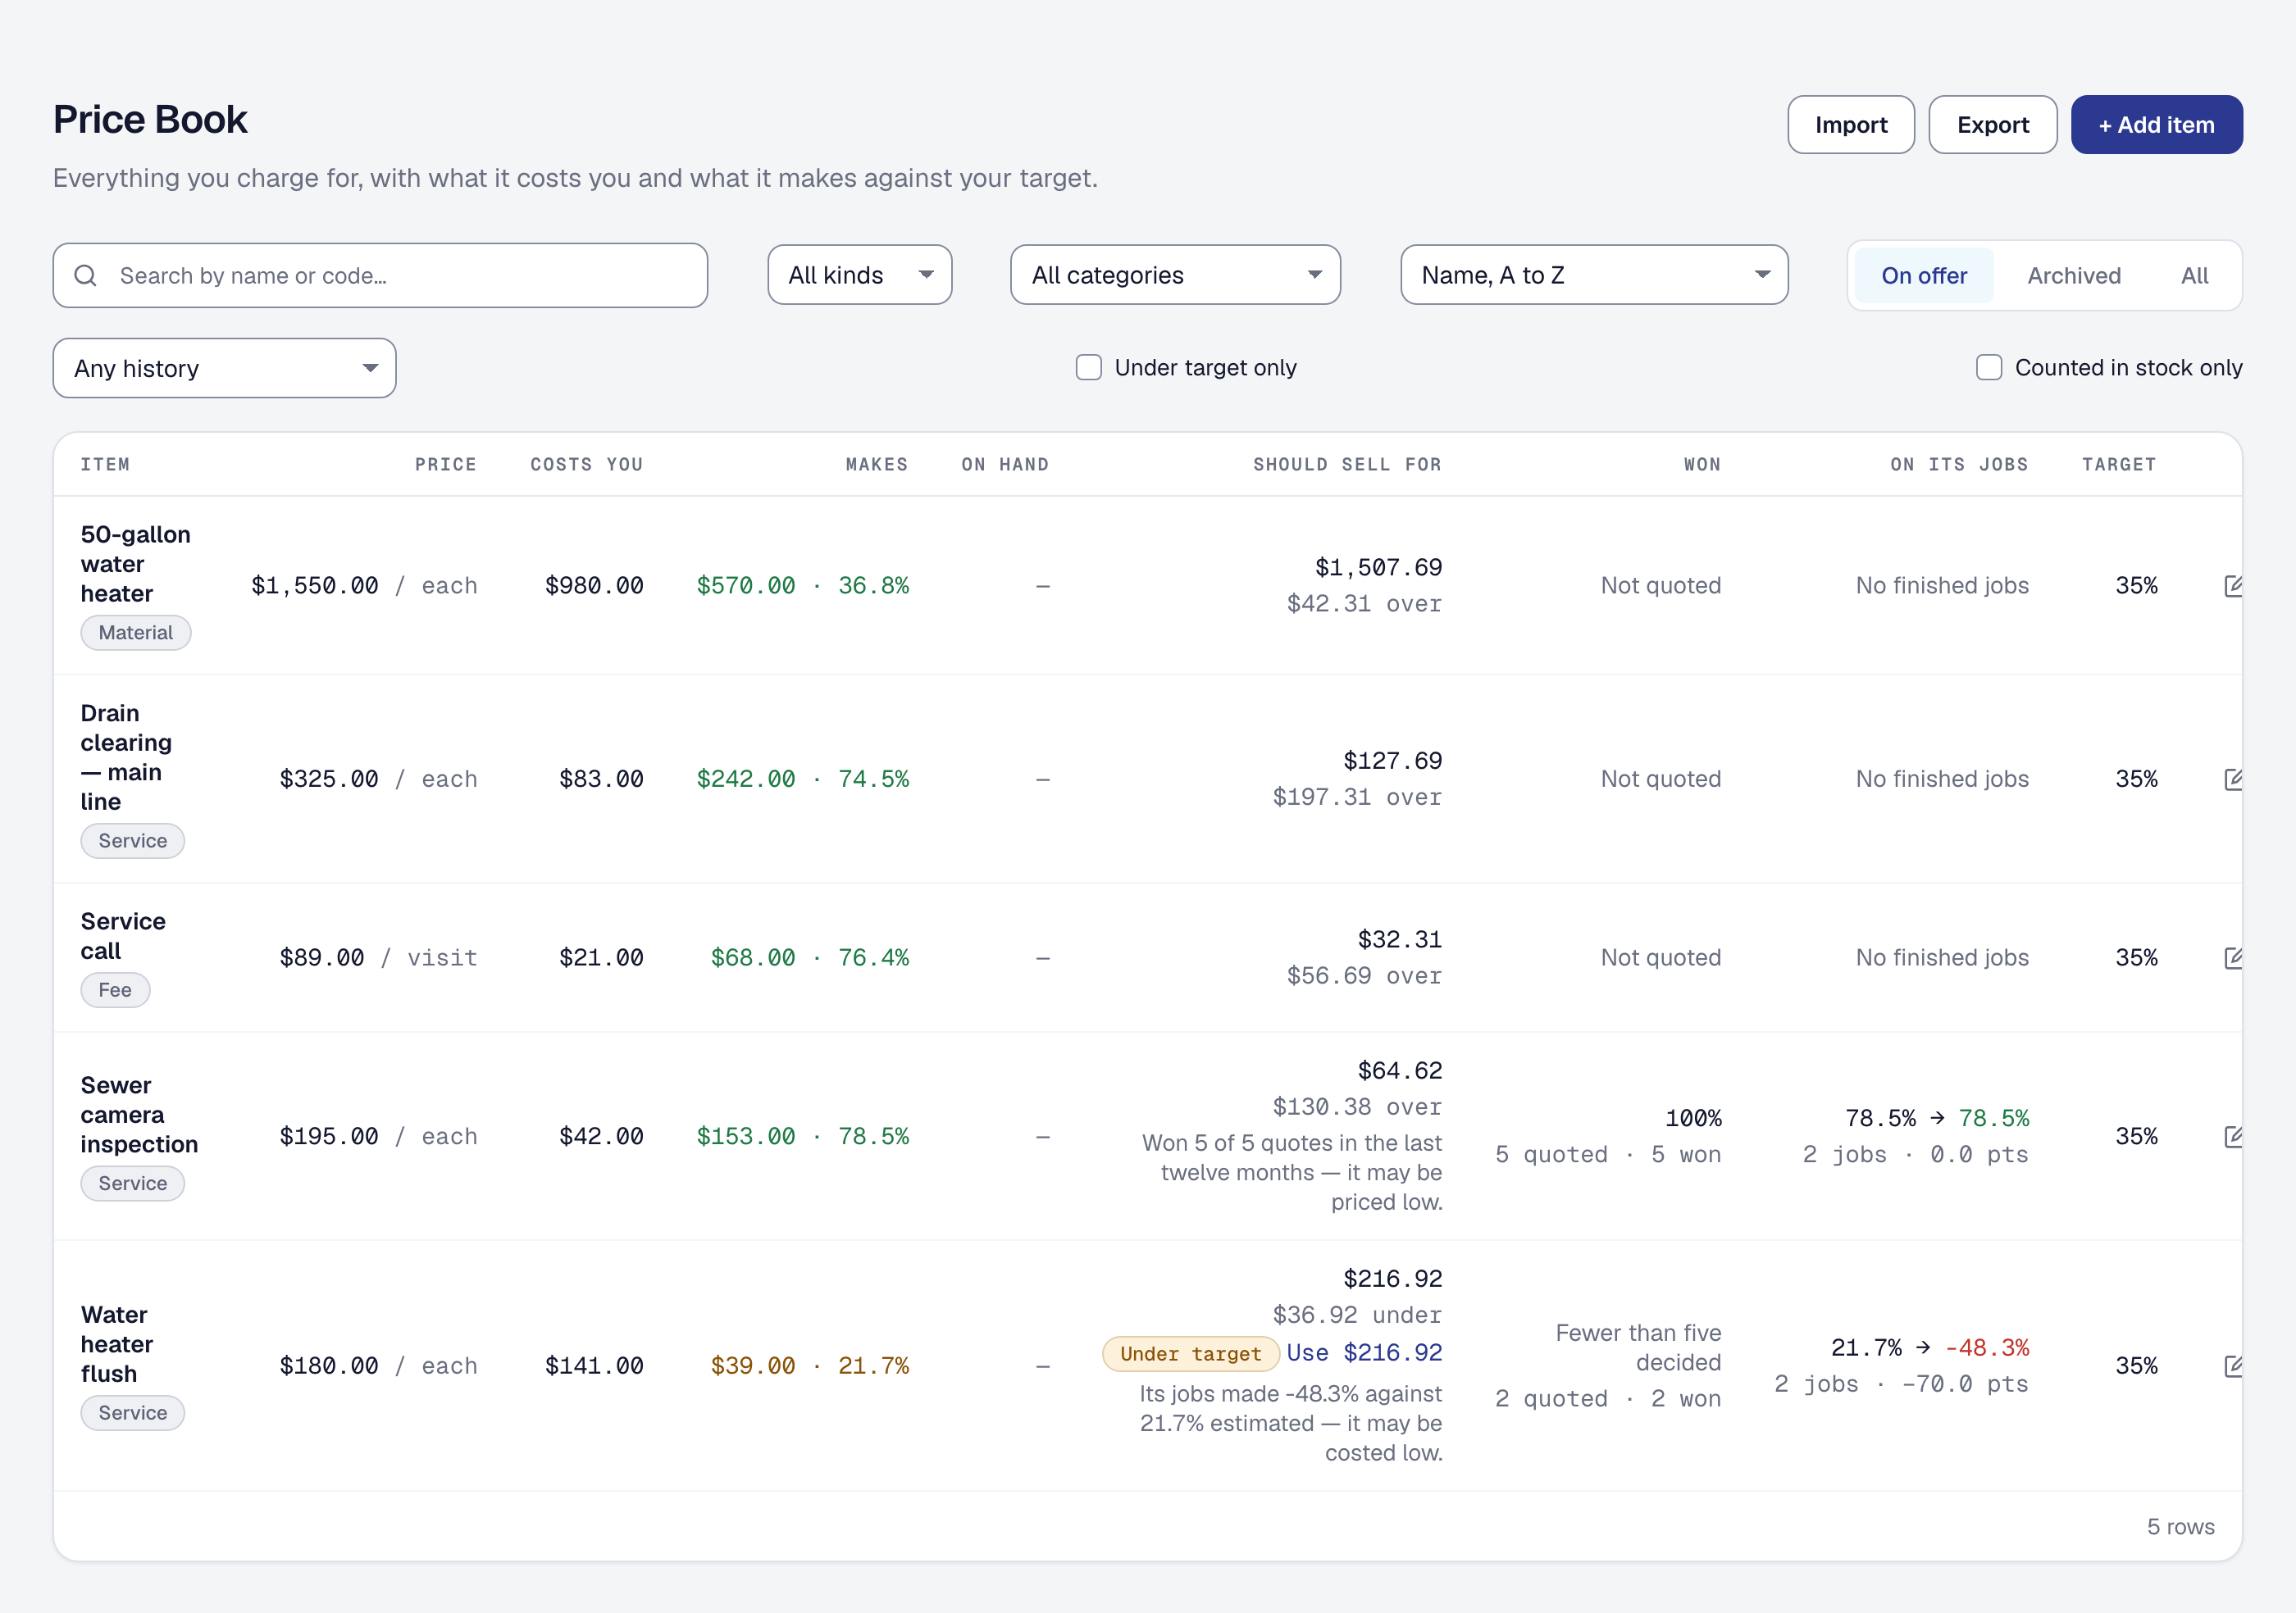Click the Under target badge
The width and height of the screenshot is (2296, 1613).
coord(1190,1353)
